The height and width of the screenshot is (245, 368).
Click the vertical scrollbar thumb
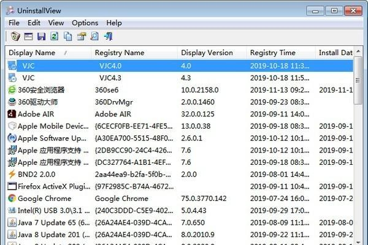(358, 80)
